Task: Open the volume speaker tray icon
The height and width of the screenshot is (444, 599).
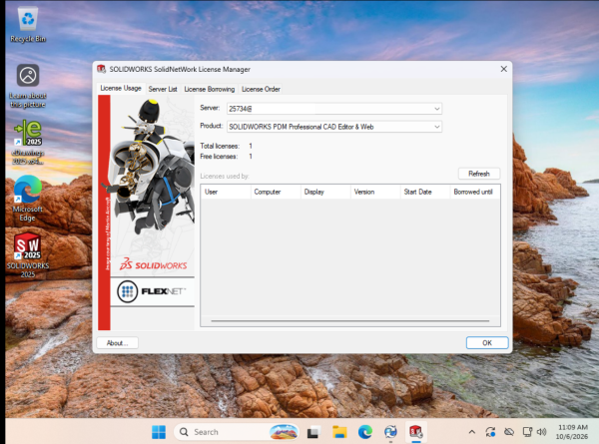Action: (x=541, y=432)
